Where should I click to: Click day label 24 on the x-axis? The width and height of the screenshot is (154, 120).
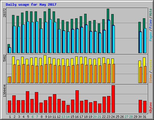pos(113,117)
